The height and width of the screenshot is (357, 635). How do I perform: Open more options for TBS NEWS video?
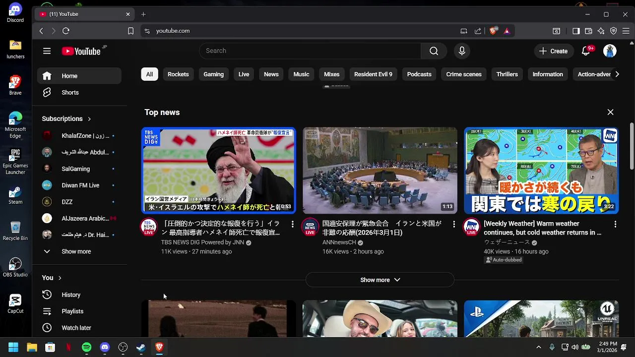pyautogui.click(x=293, y=224)
